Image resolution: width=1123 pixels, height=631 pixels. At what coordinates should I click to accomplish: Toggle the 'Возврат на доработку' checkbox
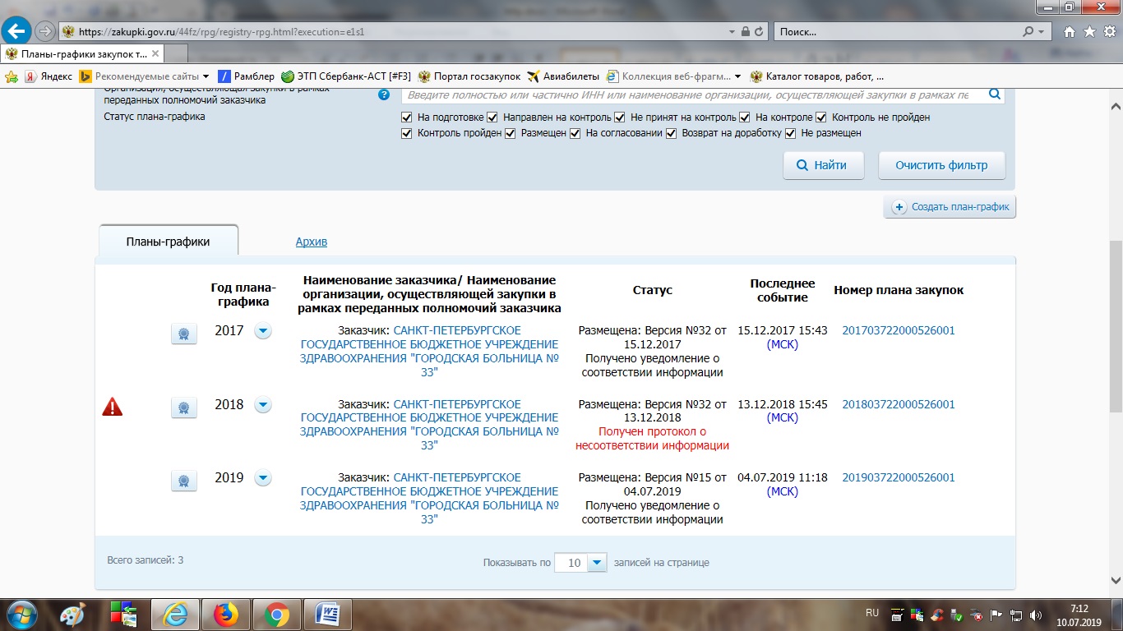(672, 133)
